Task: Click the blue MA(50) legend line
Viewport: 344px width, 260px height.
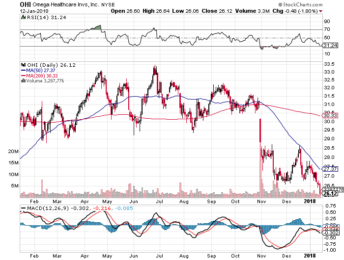Action: coord(23,71)
